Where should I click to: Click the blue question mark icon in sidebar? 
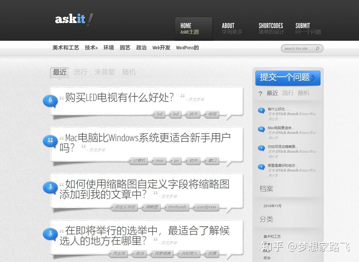point(260,93)
